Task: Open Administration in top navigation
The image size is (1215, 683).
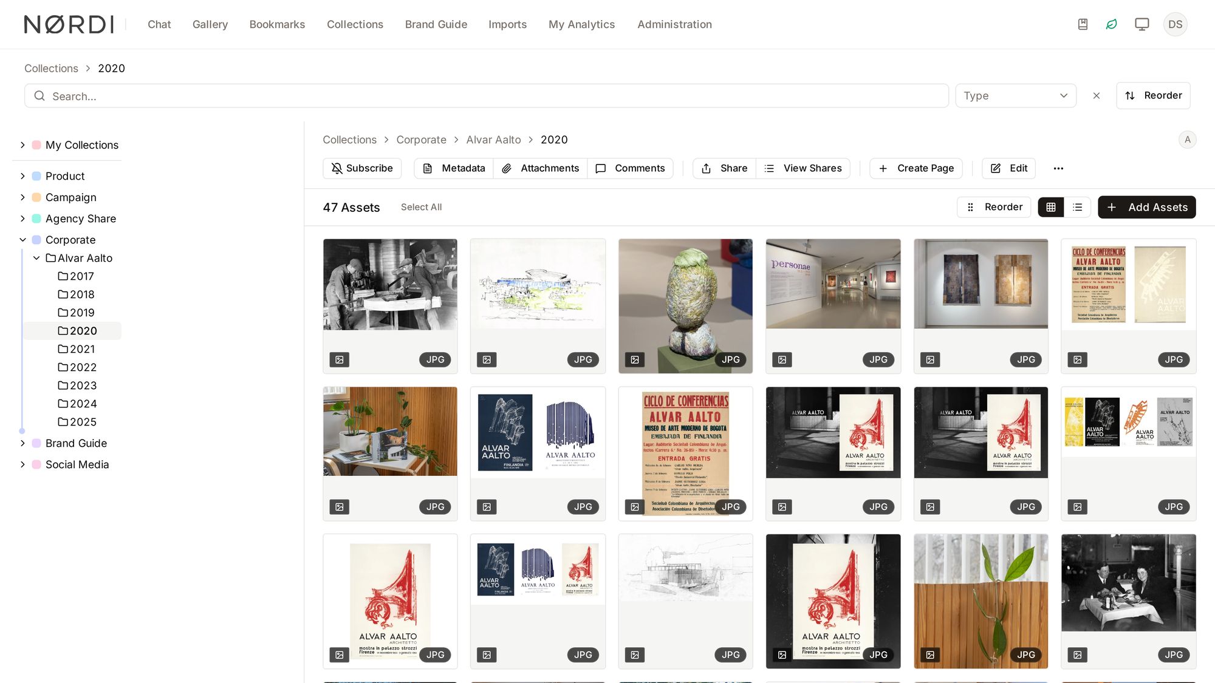Action: click(x=674, y=24)
